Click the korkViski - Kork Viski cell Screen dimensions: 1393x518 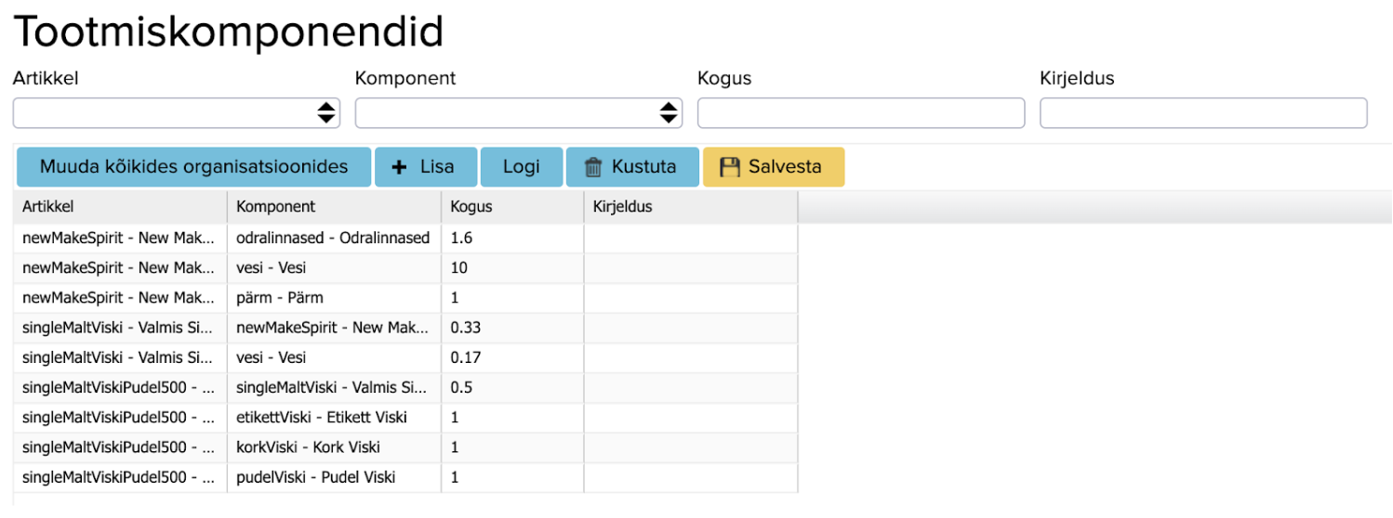click(x=333, y=447)
